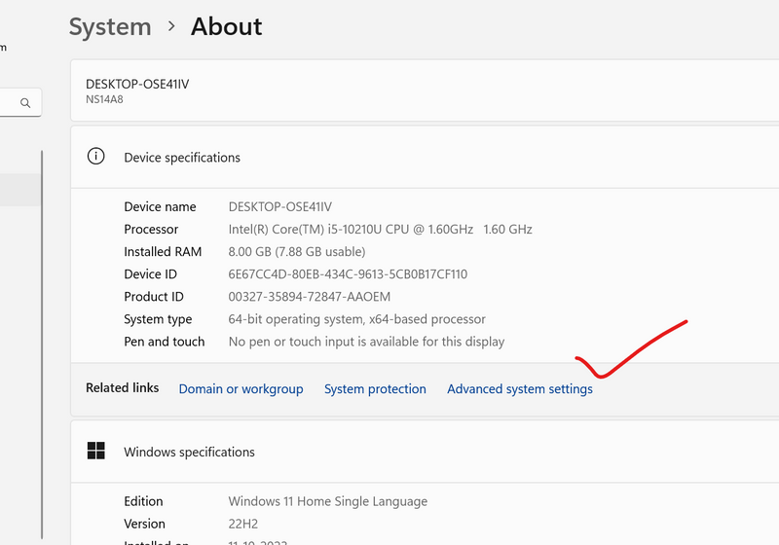Open Advanced system settings
779x545 pixels.
pos(519,388)
